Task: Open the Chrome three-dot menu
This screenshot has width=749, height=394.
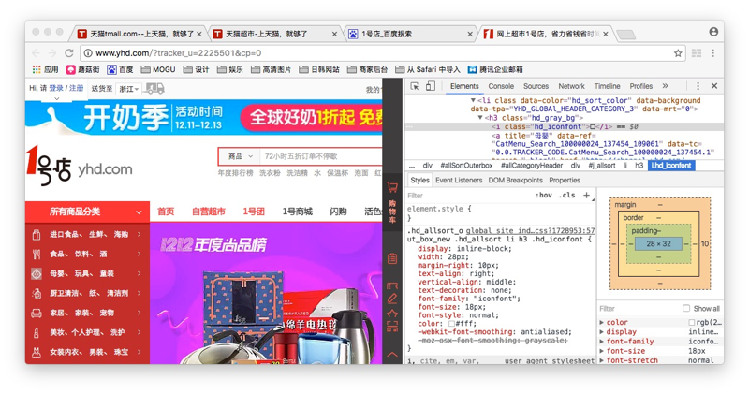Action: click(x=713, y=53)
